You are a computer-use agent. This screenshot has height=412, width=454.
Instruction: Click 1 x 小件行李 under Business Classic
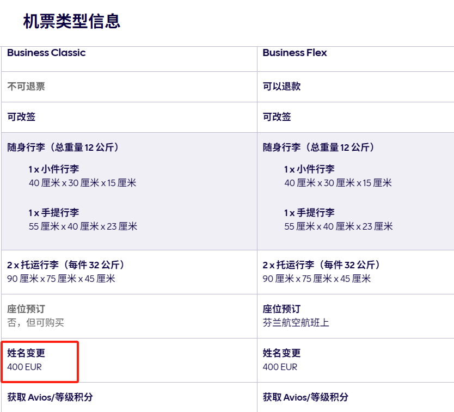tap(54, 169)
